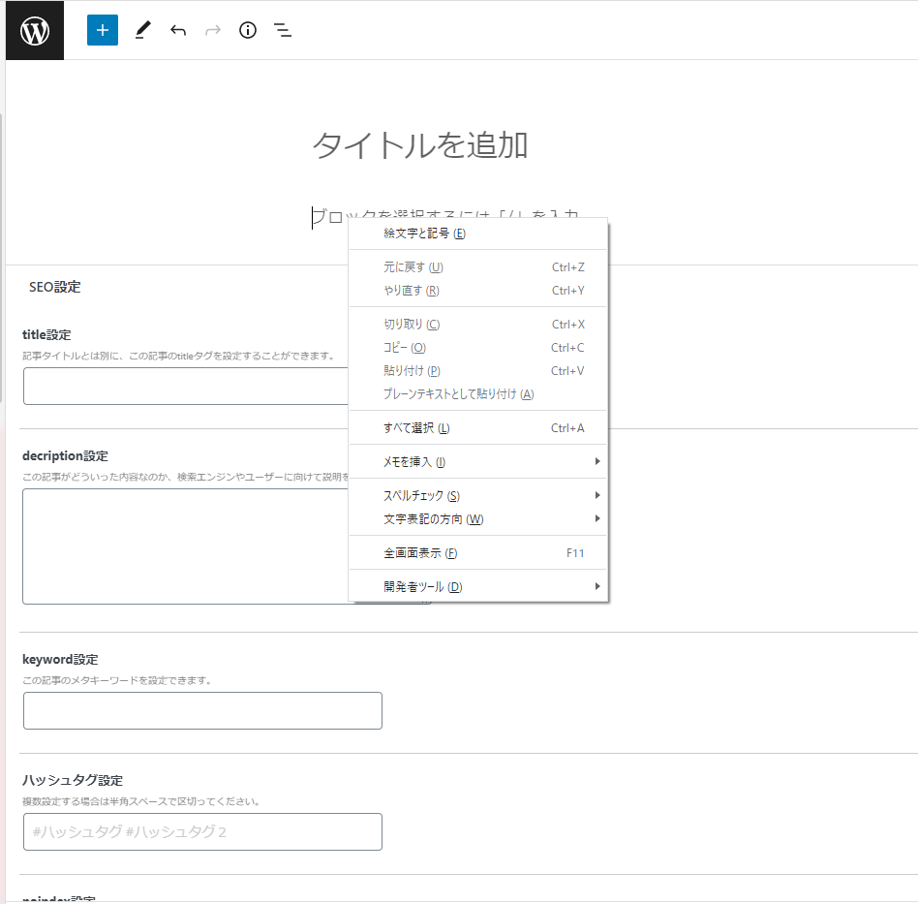Screen dimensions: 918x904
Task: Click the ハッシュタグ設定 input field
Action: (x=202, y=832)
